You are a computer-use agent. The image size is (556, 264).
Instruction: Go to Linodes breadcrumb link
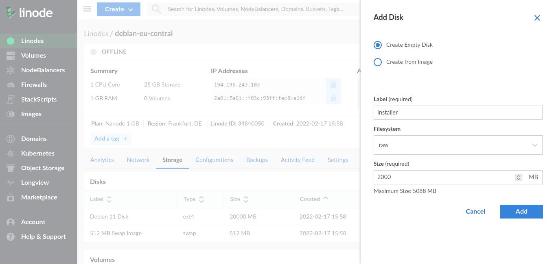96,34
